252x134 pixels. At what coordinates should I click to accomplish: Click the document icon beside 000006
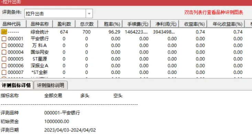(x=4, y=65)
